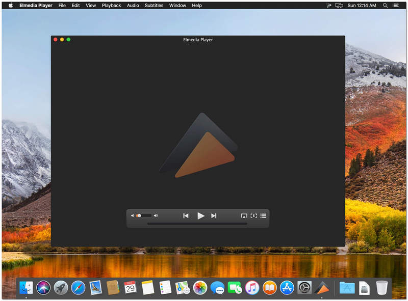Click the volume slider knob
Viewport: 408px width, 301px height.
tap(139, 216)
